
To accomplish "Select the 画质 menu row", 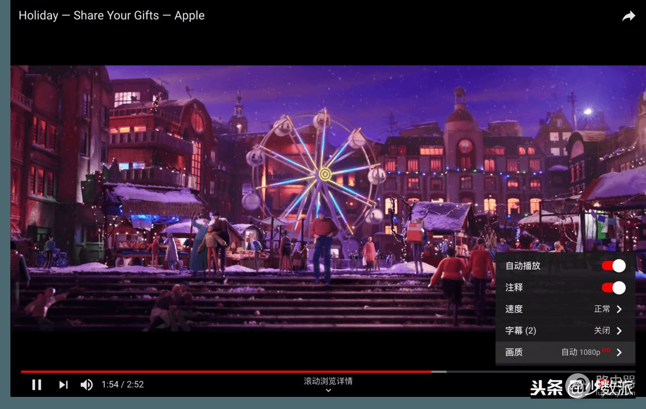I will (565, 352).
